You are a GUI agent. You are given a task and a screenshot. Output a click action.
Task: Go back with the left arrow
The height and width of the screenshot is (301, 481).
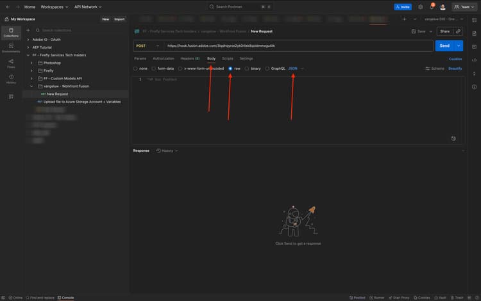(8, 7)
